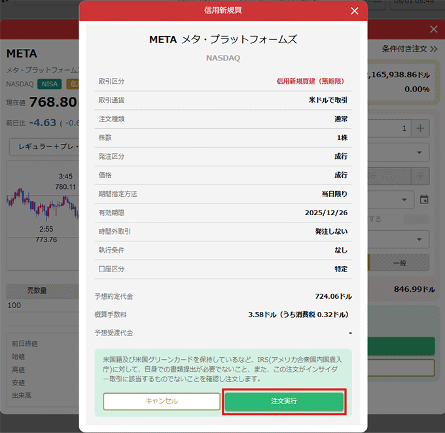Click the 100 sell quantity value
Image resolution: width=445 pixels, height=433 pixels.
click(14, 305)
